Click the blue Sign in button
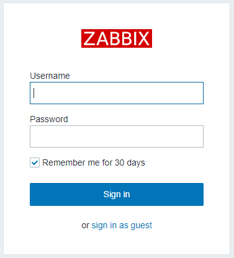 117,194
